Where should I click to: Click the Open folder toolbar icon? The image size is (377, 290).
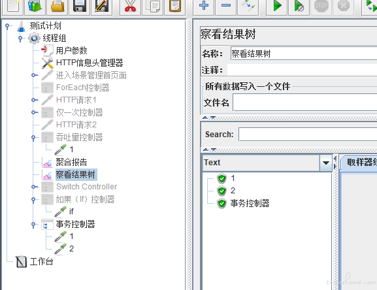point(57,7)
